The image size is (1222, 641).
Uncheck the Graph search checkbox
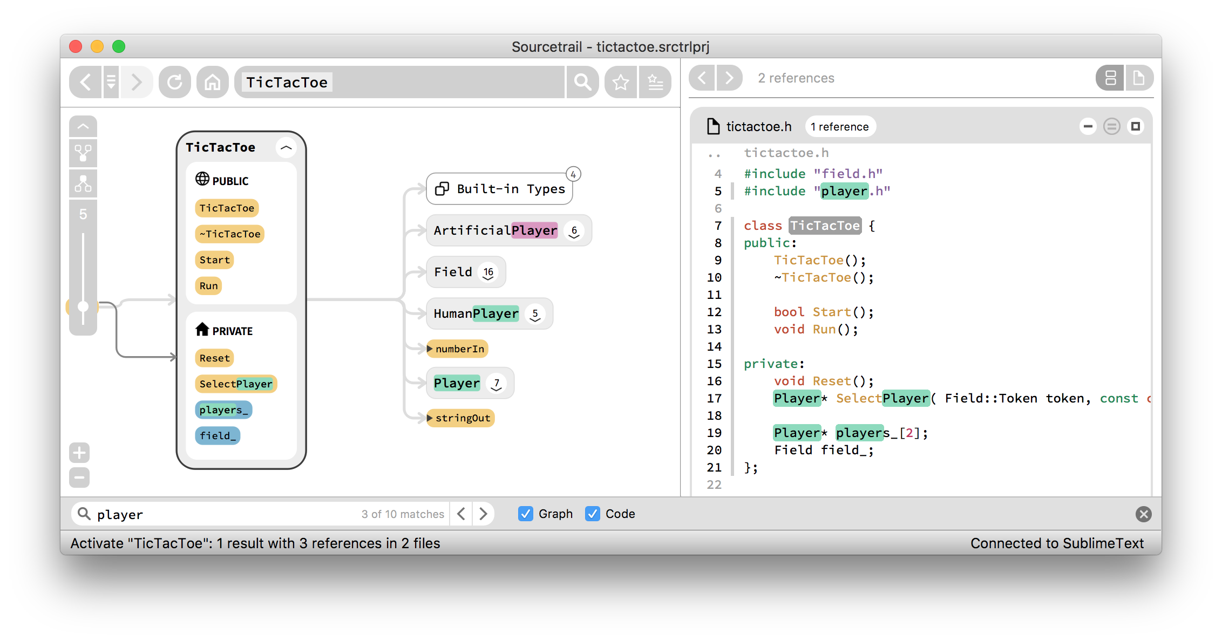click(525, 514)
